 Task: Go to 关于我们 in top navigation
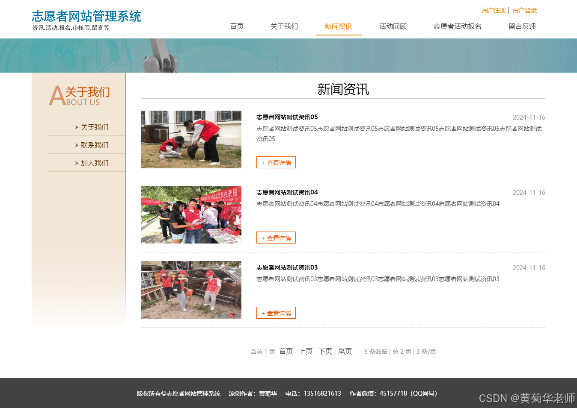point(284,26)
